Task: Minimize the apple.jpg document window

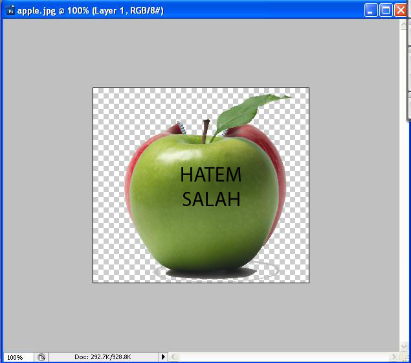Action: tap(371, 10)
